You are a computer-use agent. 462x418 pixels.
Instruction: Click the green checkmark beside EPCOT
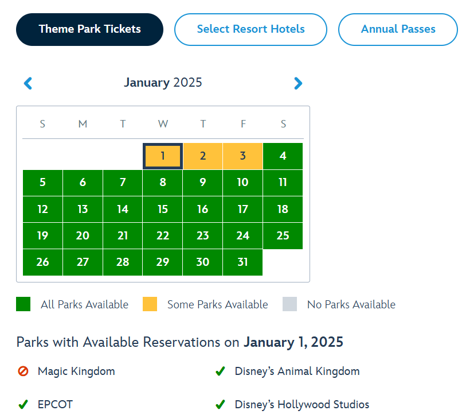(23, 404)
